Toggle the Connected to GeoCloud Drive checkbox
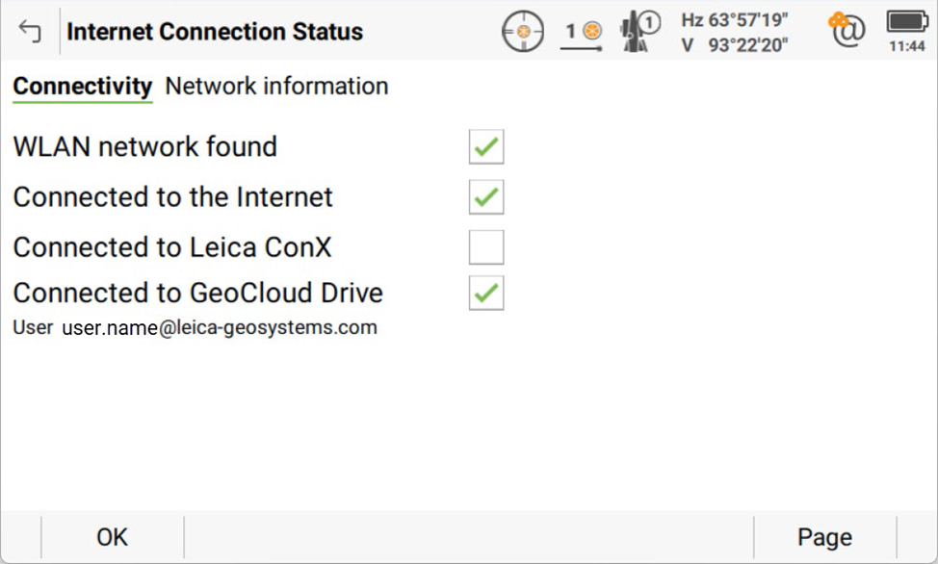Image resolution: width=938 pixels, height=564 pixels. click(486, 293)
